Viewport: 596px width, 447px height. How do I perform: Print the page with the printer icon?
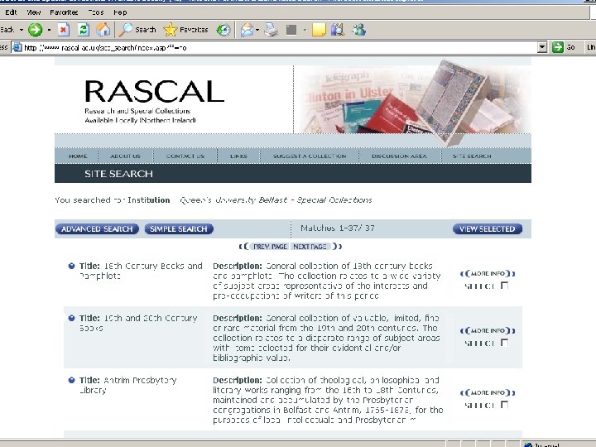tap(272, 30)
